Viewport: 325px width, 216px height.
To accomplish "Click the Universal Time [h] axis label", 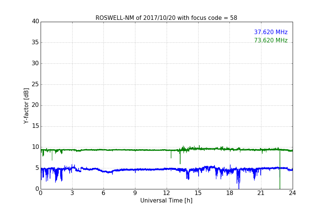I will click(166, 201).
